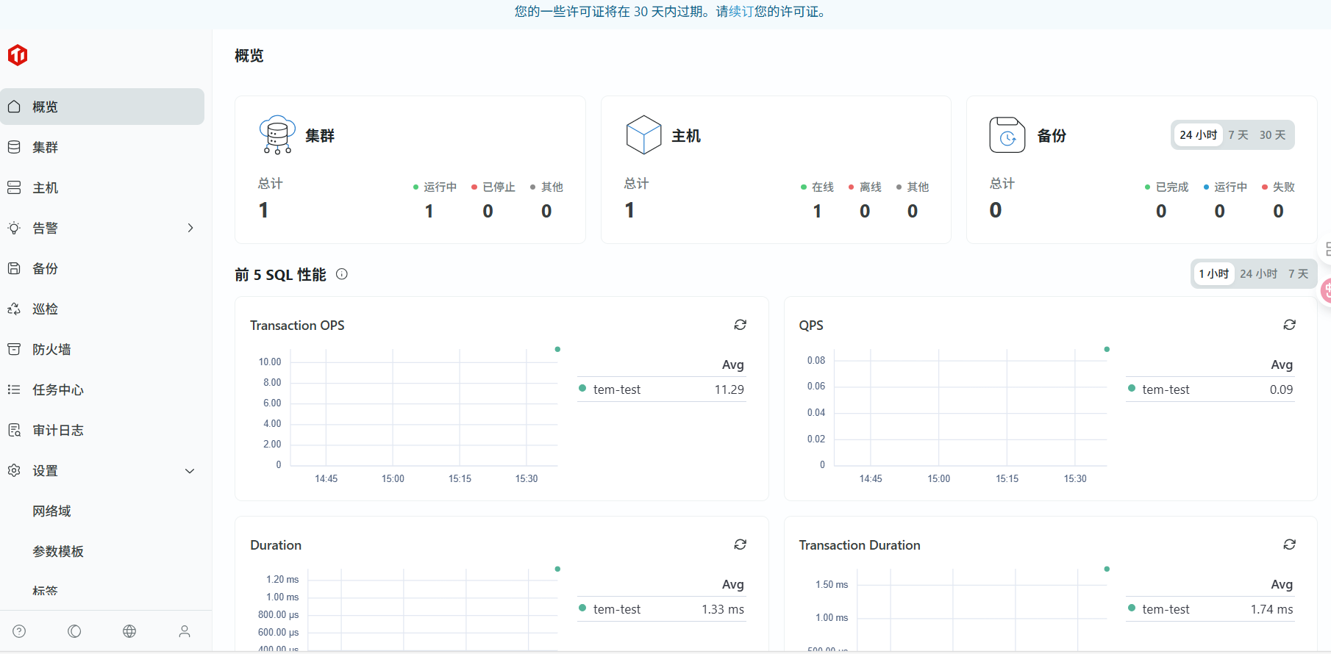Click the database icon beside 集群
This screenshot has height=654, width=1331.
click(14, 147)
